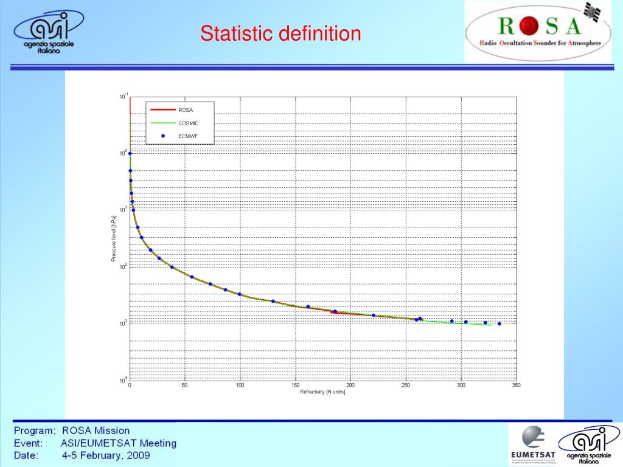Select the red ROSA legend line
The height and width of the screenshot is (467, 623).
coord(163,110)
